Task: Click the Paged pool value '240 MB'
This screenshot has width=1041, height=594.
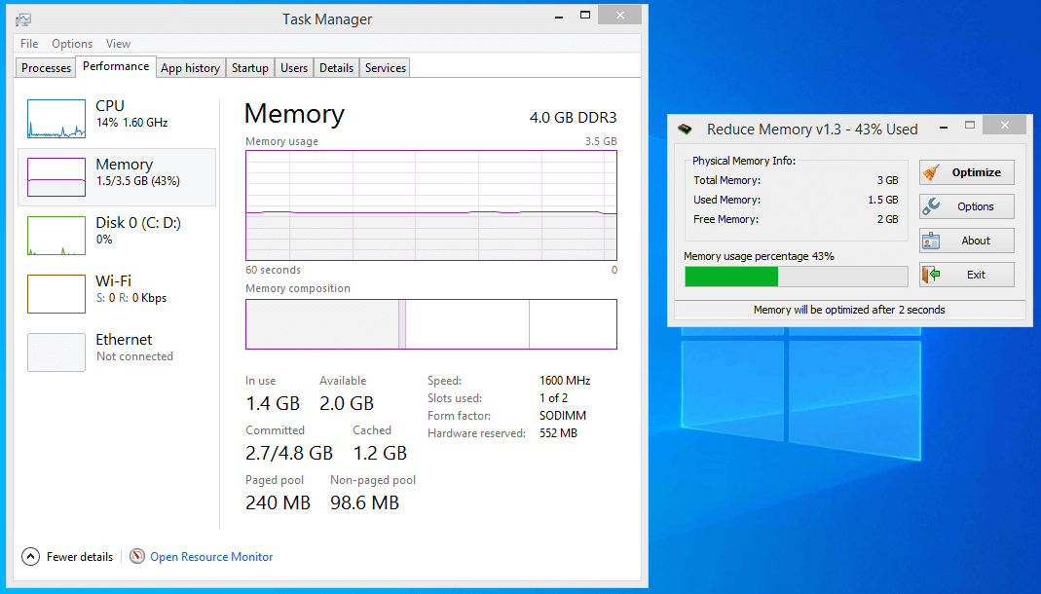Action: coord(279,503)
